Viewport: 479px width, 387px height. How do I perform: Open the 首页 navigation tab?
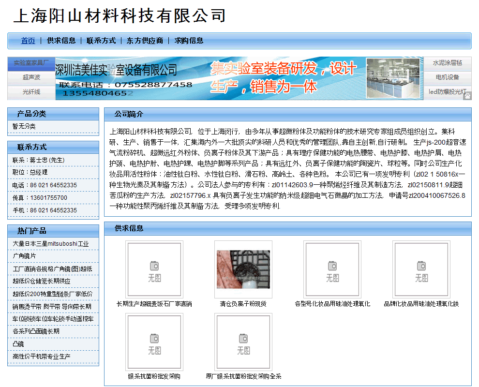[28, 41]
